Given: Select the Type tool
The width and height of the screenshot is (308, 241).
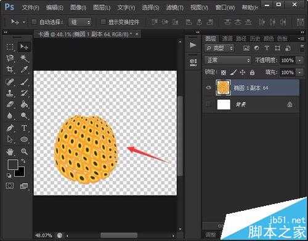Looking at the screenshot, I should tap(24, 128).
